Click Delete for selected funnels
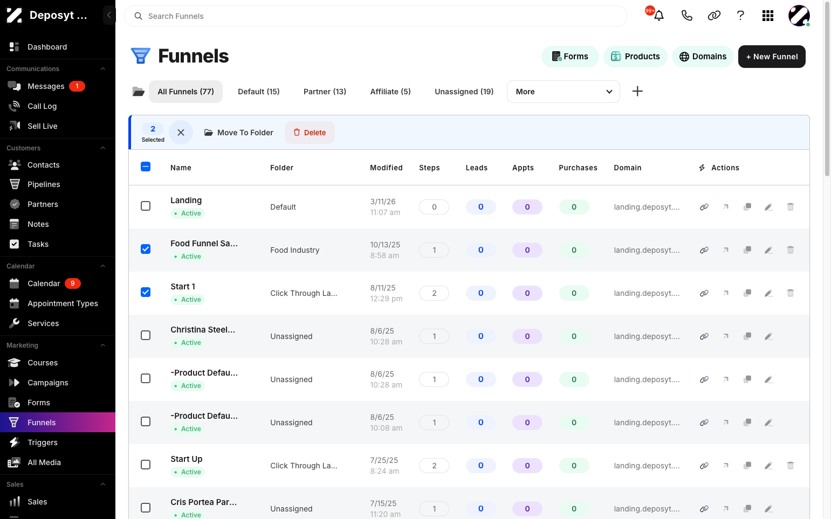Viewport: 831px width, 519px height. tap(310, 133)
